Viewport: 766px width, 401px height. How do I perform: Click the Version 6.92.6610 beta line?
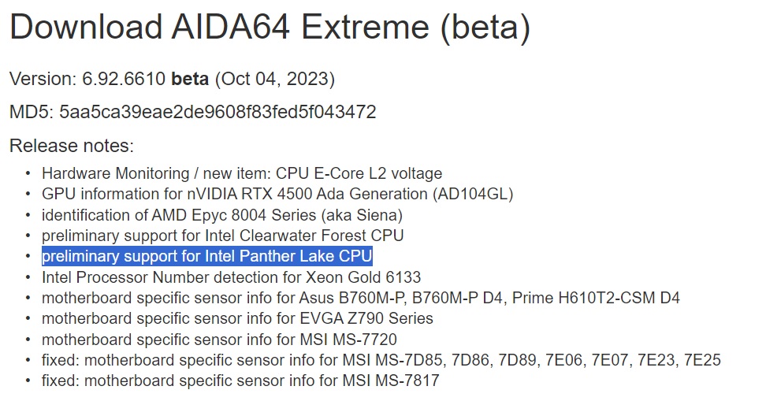(x=172, y=79)
